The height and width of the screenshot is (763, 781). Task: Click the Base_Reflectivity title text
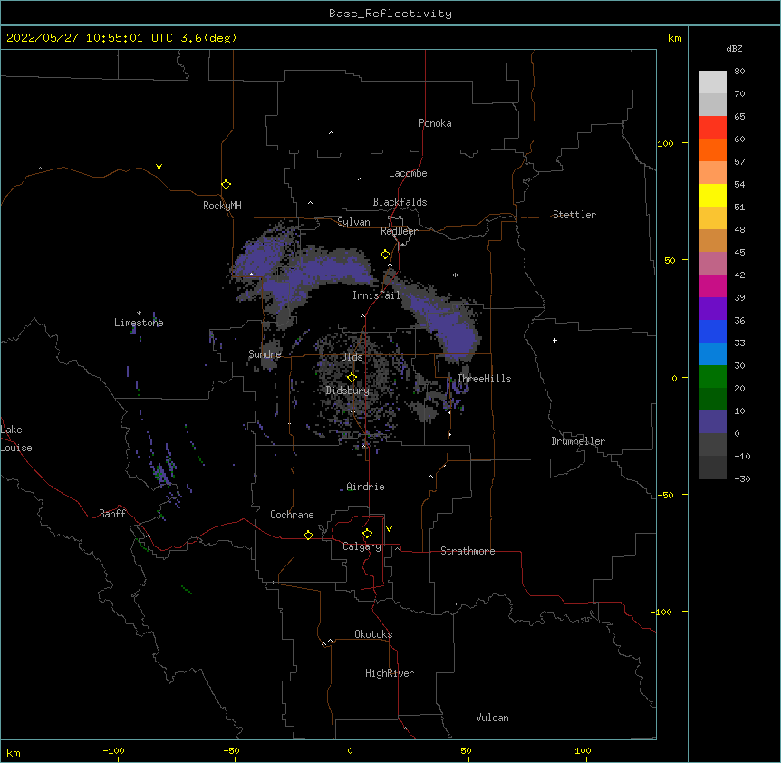click(390, 14)
